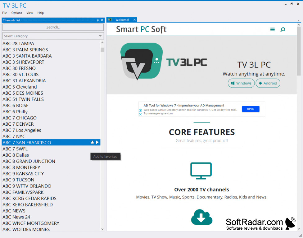Select channel ABC 31 ALEXANDRIA

pyautogui.click(x=51, y=80)
